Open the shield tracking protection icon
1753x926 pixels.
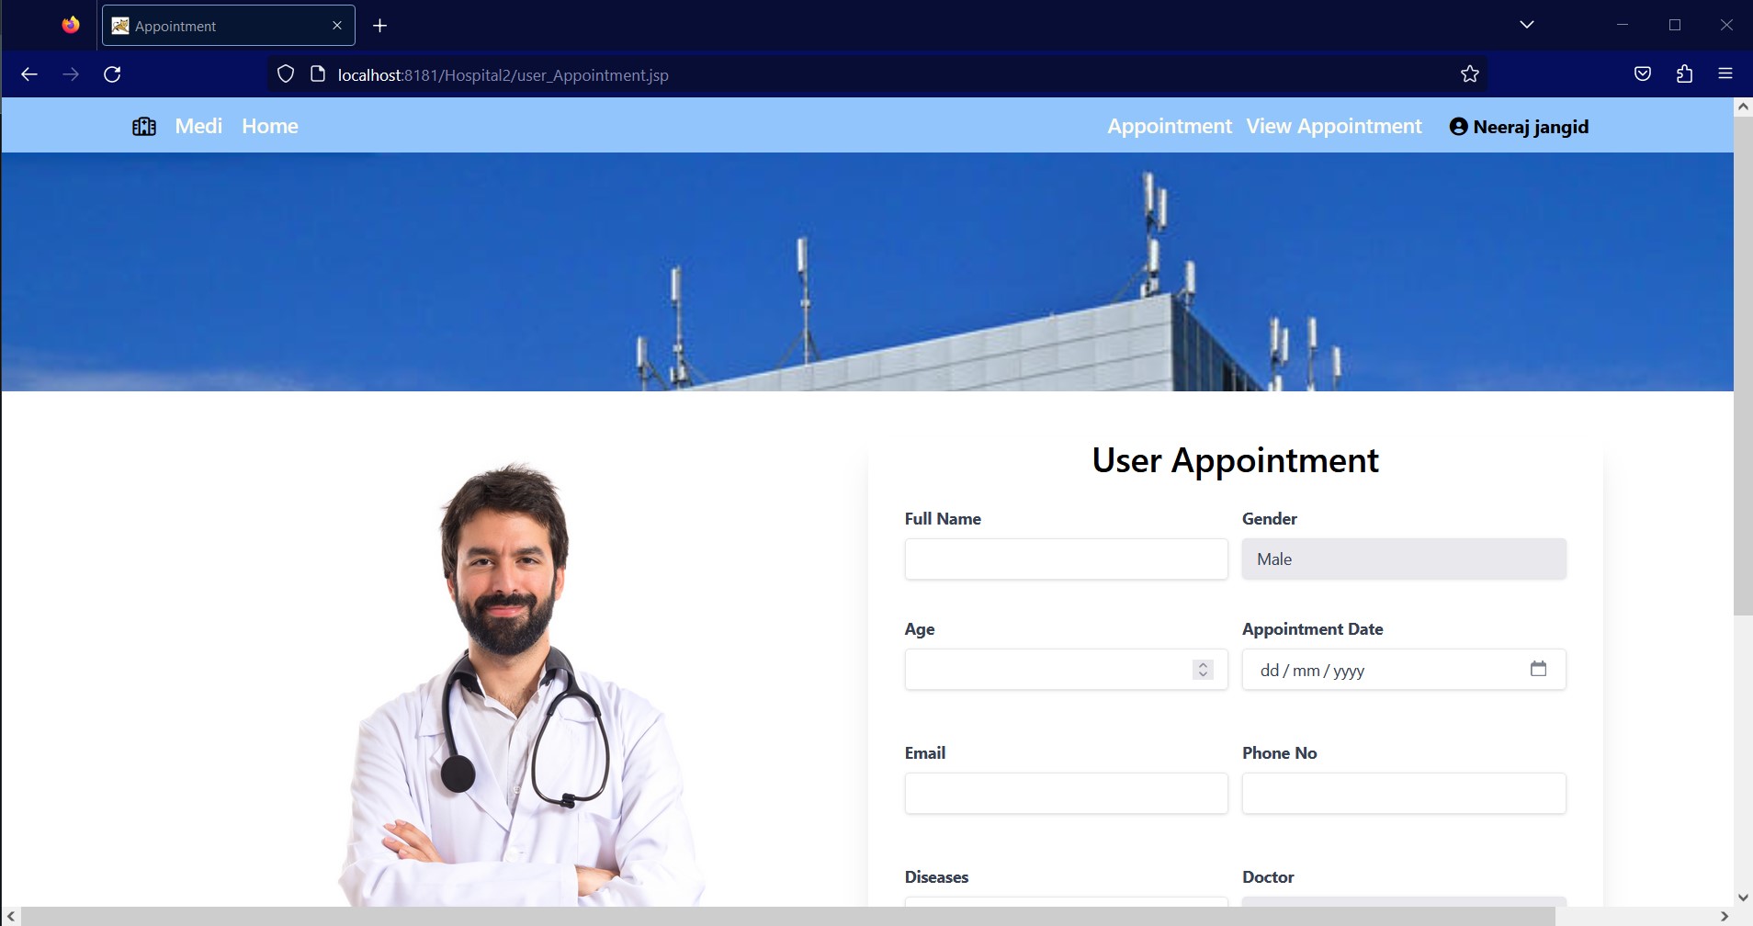click(286, 74)
